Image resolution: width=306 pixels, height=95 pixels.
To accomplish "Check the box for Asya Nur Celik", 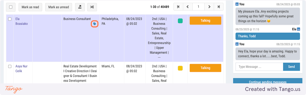I will [10, 66].
